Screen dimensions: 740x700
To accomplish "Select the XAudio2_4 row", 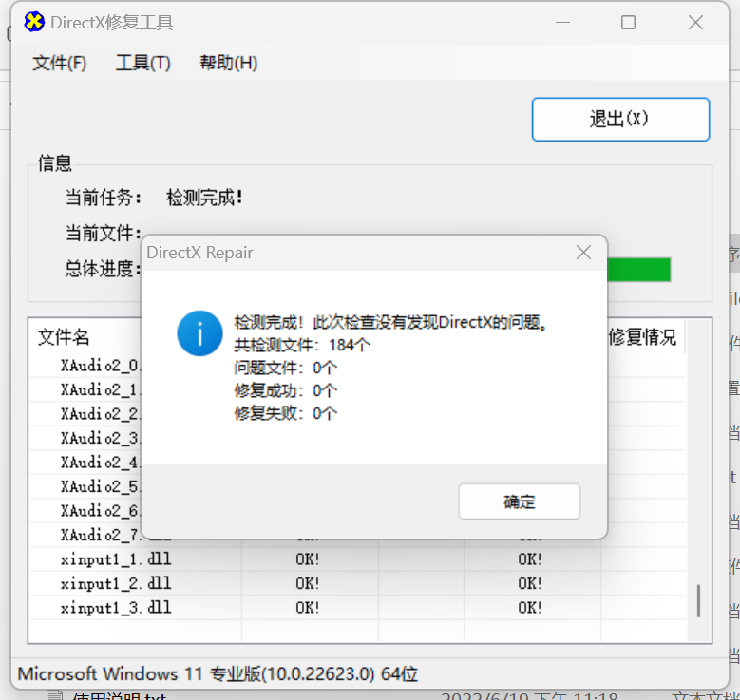I will pyautogui.click(x=85, y=463).
